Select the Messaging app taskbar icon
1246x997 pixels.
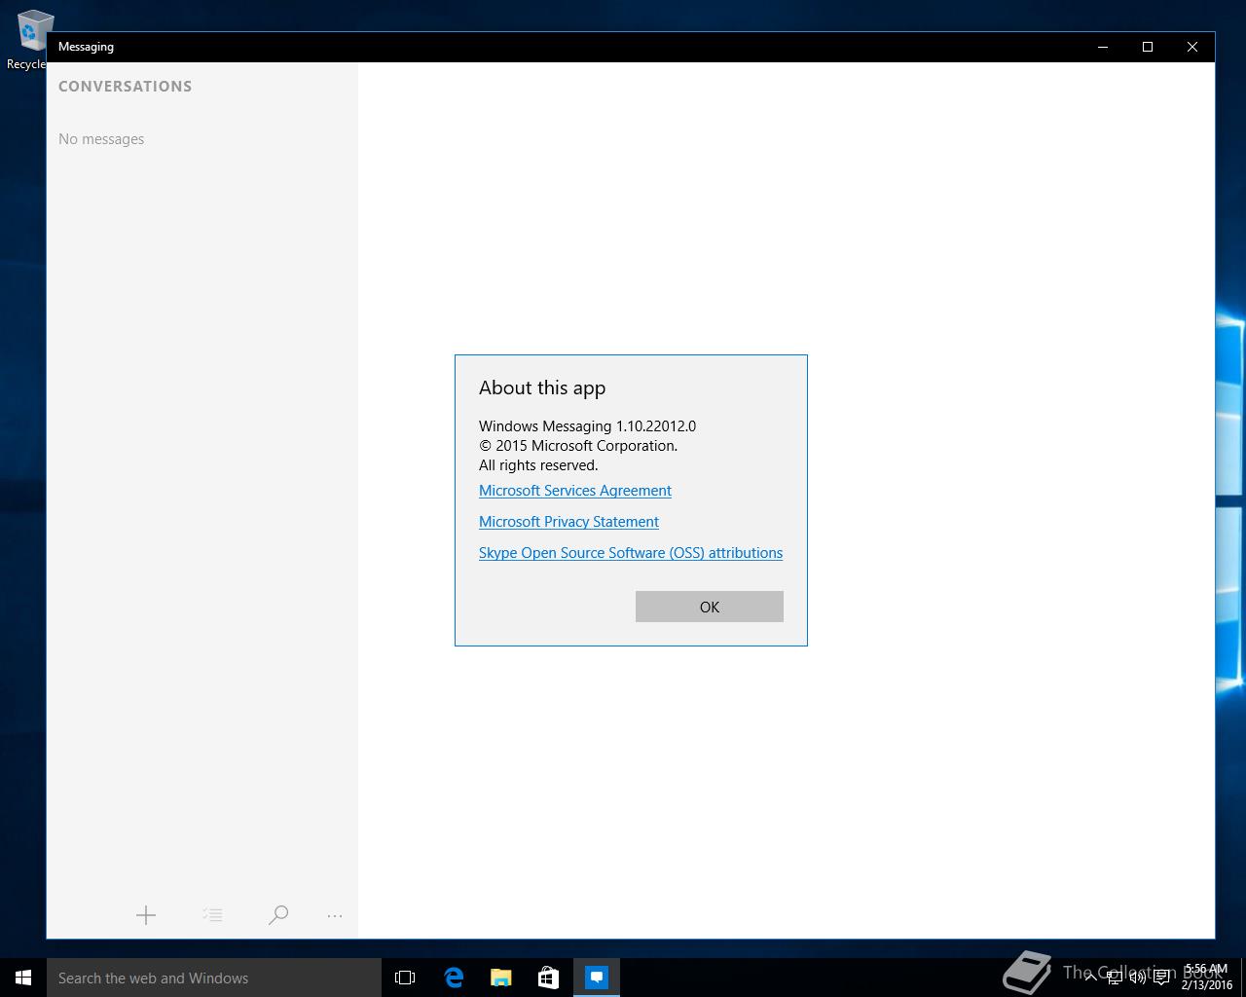click(596, 978)
